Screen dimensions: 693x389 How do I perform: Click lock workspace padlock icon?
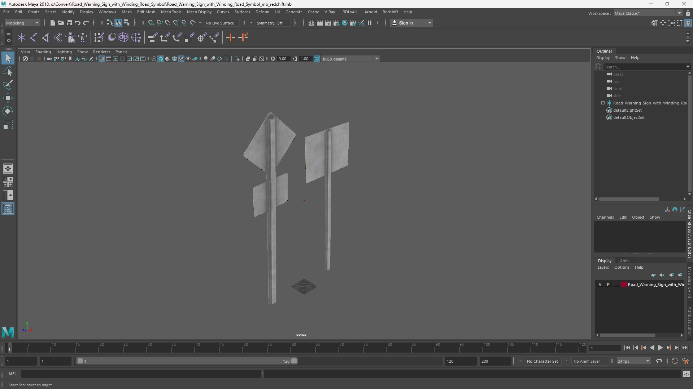click(x=688, y=13)
